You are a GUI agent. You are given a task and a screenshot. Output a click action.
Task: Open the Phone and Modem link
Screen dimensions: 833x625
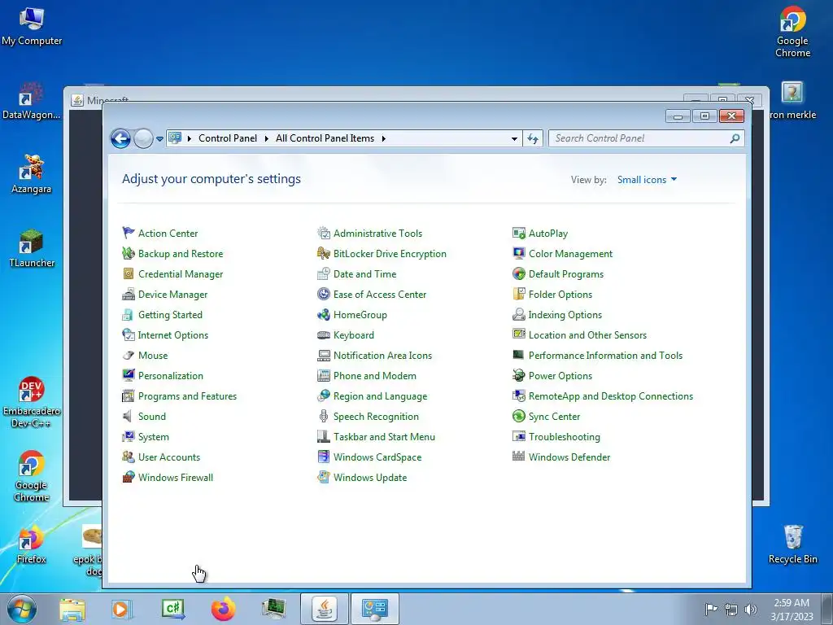[x=374, y=376]
